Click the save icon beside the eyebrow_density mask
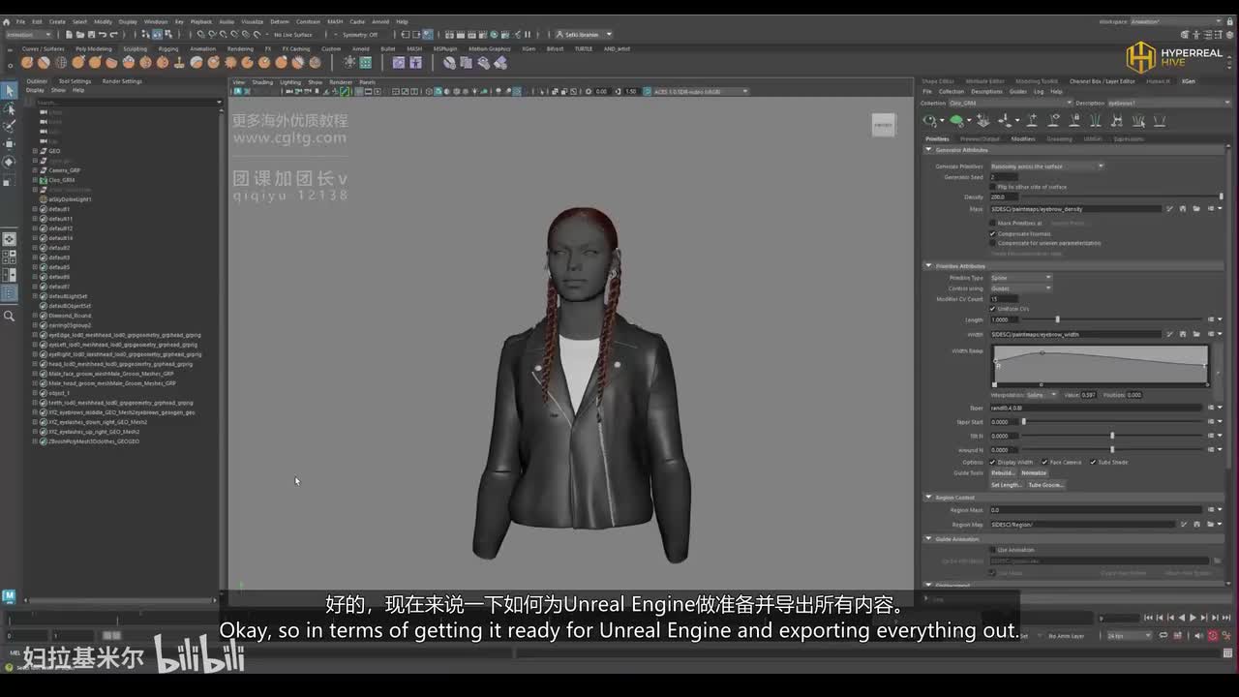This screenshot has height=697, width=1239. [x=1183, y=209]
